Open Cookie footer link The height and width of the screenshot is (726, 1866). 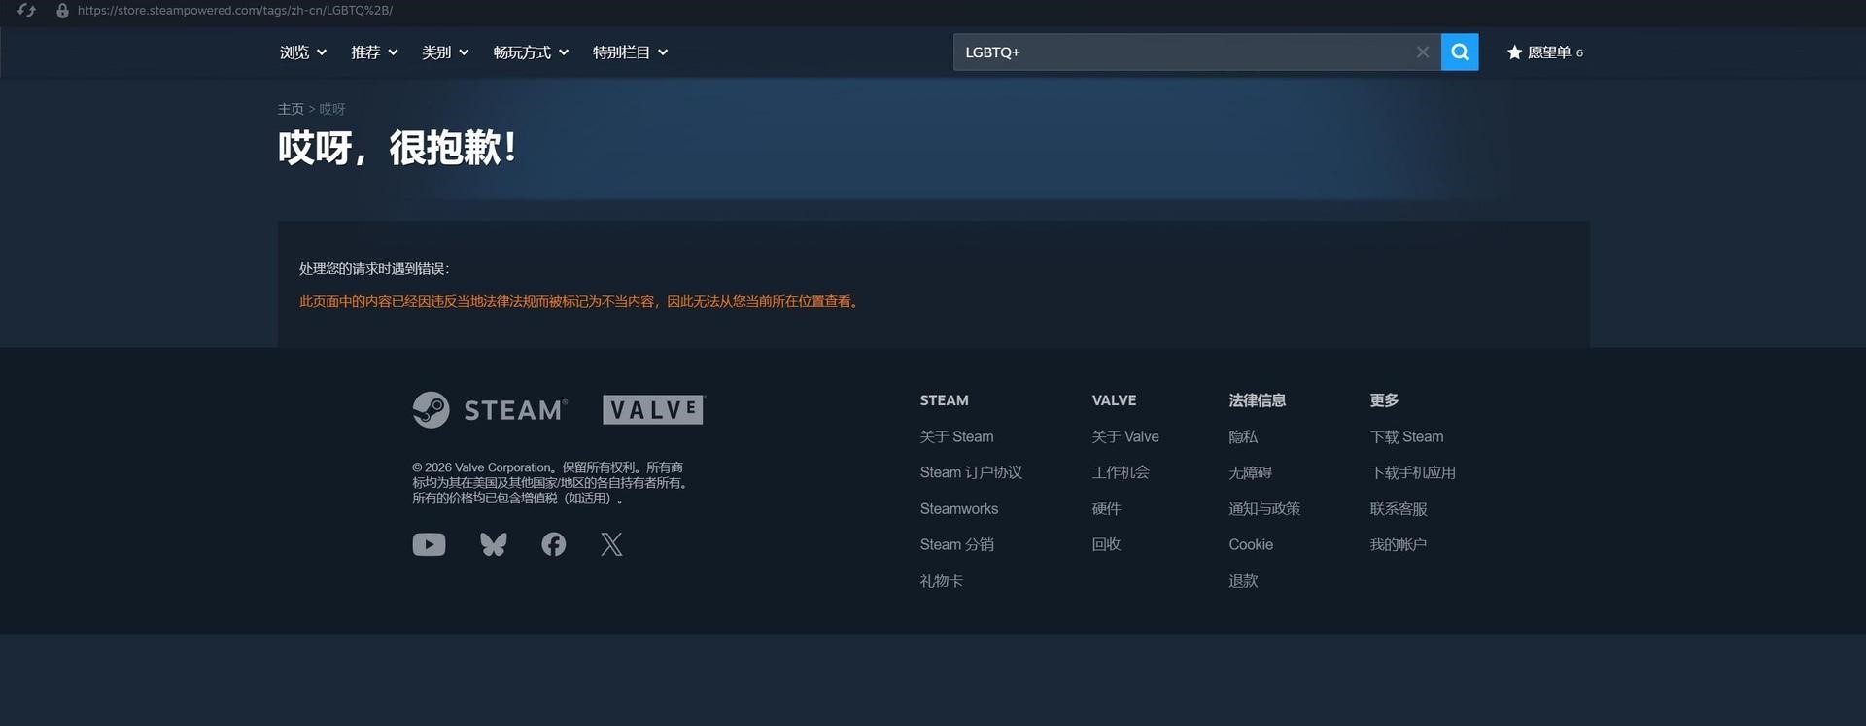point(1251,545)
